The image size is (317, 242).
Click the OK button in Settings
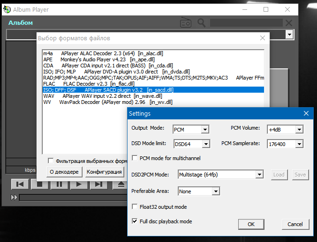pos(251,224)
